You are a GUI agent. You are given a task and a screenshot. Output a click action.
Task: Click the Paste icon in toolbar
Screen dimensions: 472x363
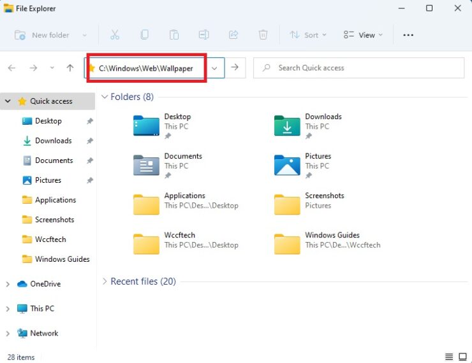click(x=174, y=35)
